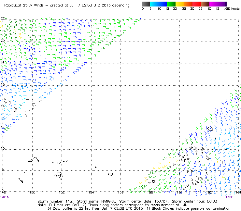Click 'Black Circles indicate possible contamination' note
The height and width of the screenshot is (211, 241).
click(x=191, y=208)
